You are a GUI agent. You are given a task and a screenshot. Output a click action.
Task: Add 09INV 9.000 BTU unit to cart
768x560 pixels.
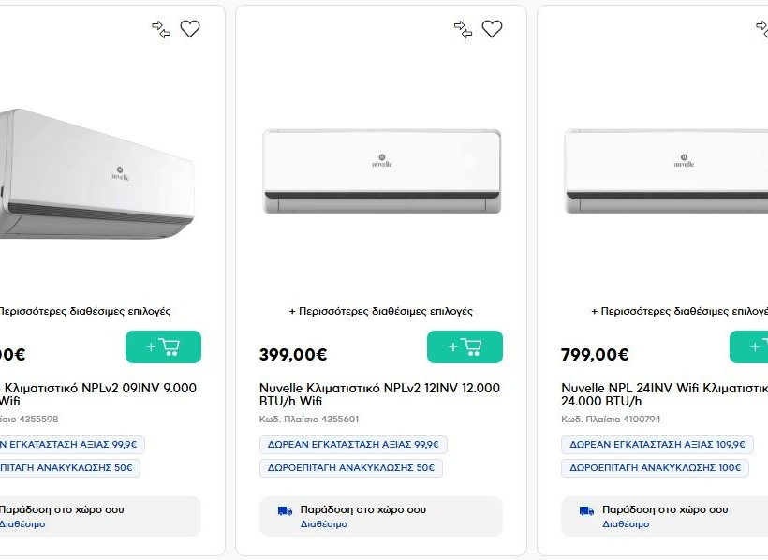click(163, 347)
